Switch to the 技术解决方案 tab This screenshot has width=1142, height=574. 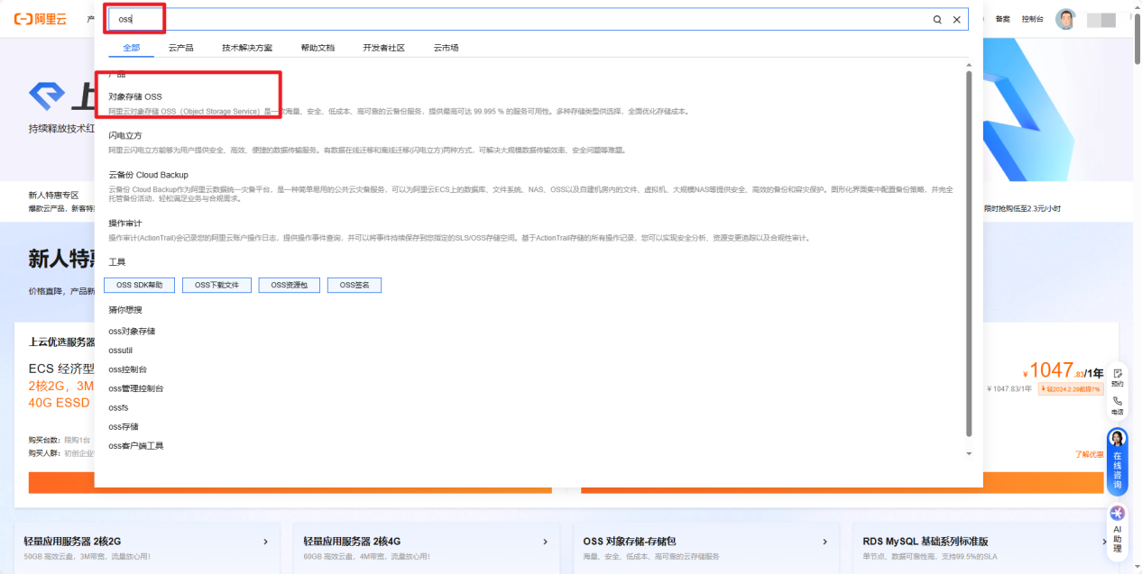click(x=247, y=47)
